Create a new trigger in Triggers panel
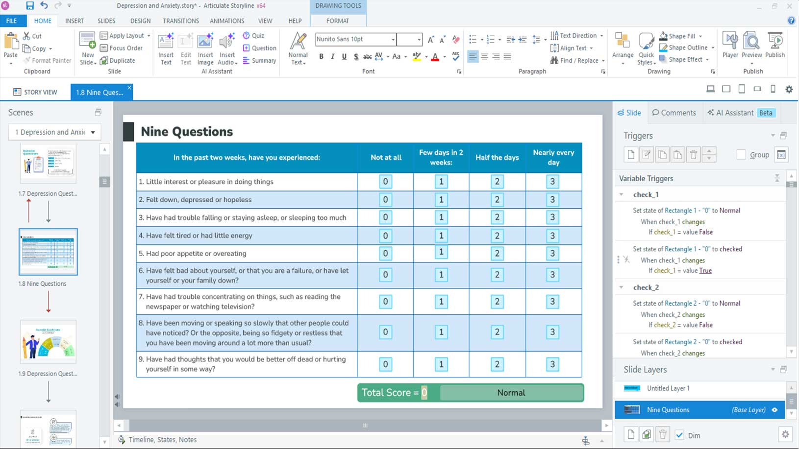The image size is (799, 449). [631, 155]
